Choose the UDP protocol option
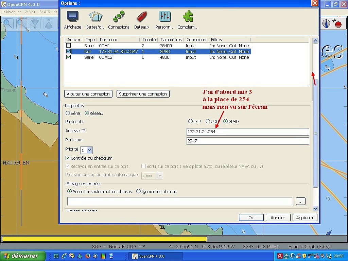348x261 pixels. (x=208, y=121)
